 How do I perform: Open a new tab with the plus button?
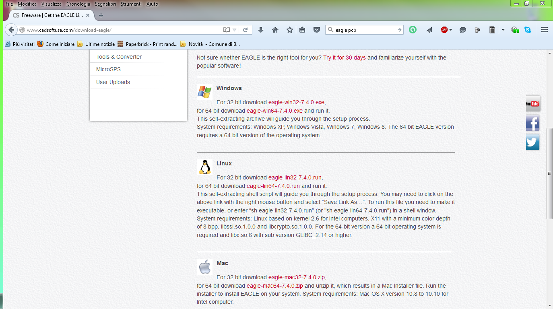click(101, 15)
